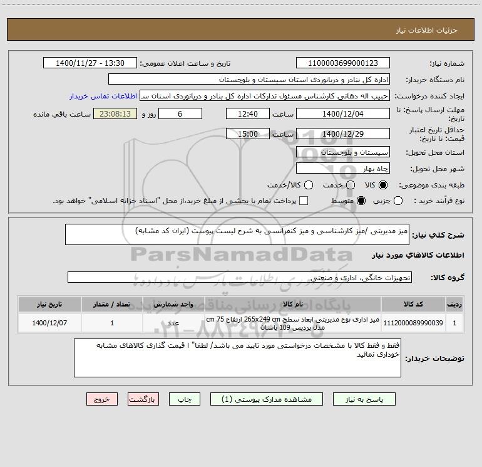Click the پاسخ به نیاز button
The height and width of the screenshot is (467, 482).
[x=364, y=399]
